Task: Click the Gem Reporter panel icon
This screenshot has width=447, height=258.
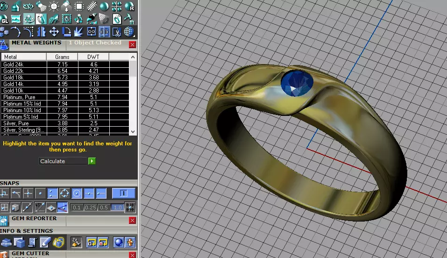Action: [x=4, y=221]
